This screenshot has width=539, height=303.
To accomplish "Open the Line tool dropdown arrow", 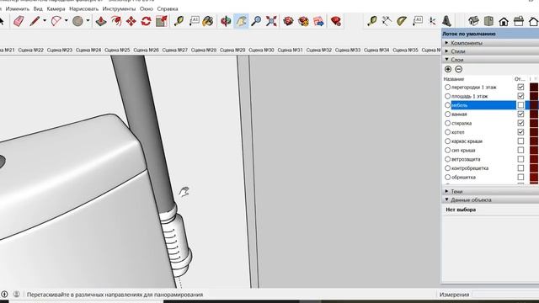I will click(45, 21).
